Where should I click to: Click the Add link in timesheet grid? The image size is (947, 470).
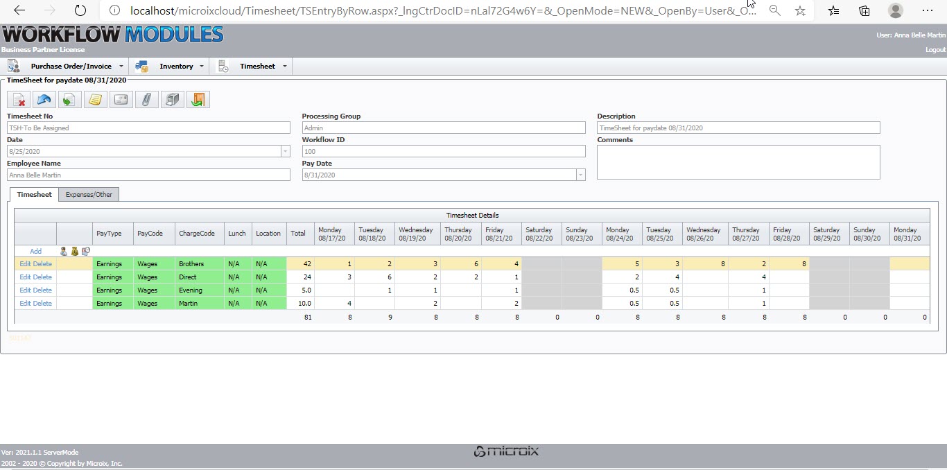[35, 252]
